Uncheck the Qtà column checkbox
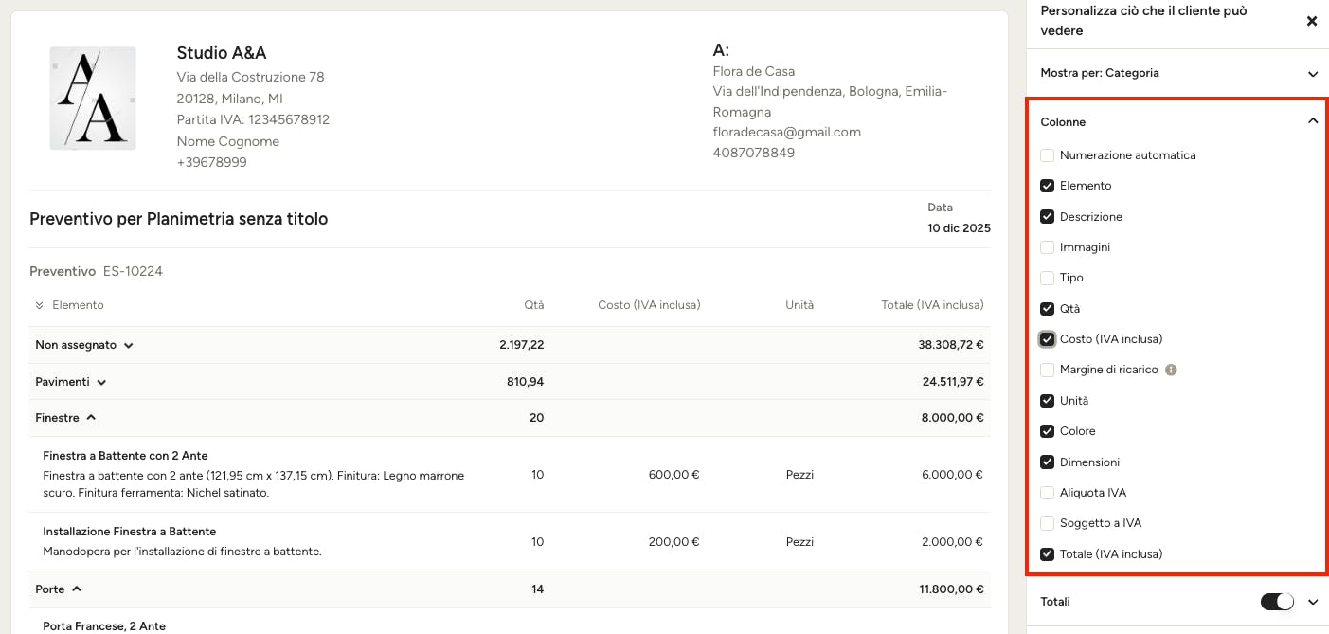The height and width of the screenshot is (634, 1329). (x=1047, y=309)
